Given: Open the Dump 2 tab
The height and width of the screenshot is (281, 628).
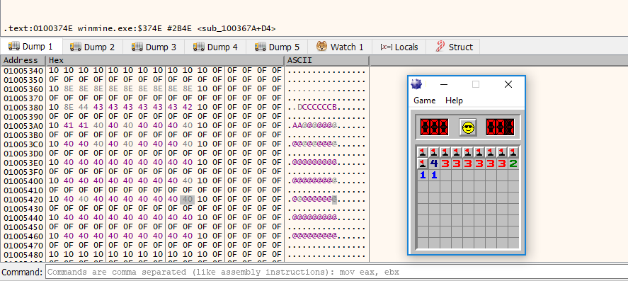Looking at the screenshot, I should [93, 47].
